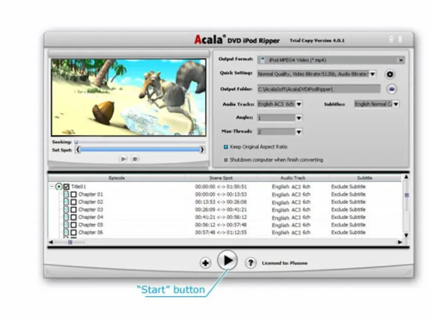The image size is (430, 322).
Task: Check the Chapter 03 checkbox
Action: [74, 210]
